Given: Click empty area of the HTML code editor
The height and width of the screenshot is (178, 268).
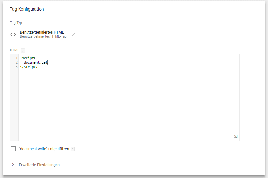Looking at the screenshot, I should (x=128, y=102).
